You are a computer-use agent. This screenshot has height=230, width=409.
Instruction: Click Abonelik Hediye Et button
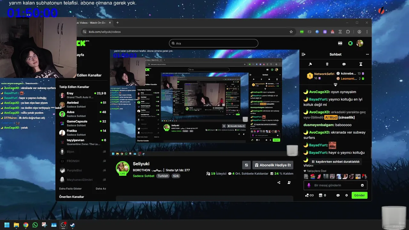coord(273,165)
